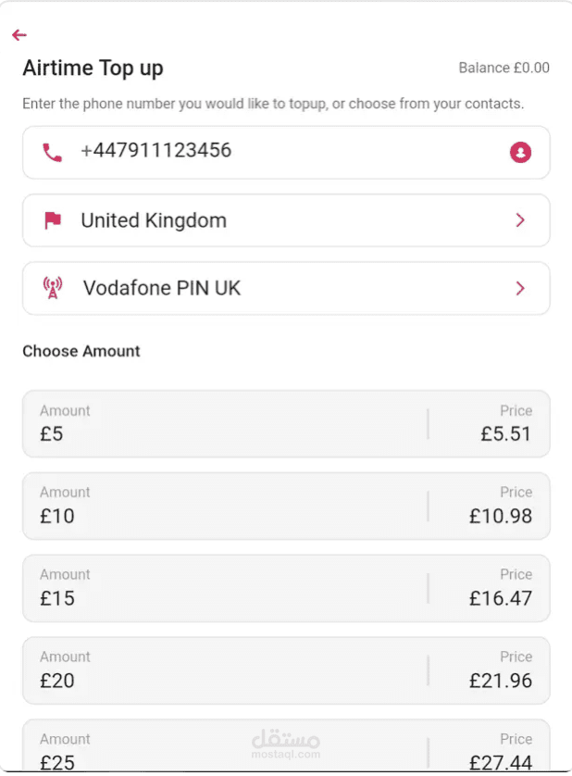Expand Vodafone PIN UK operator chevron
The height and width of the screenshot is (776, 572).
[520, 288]
